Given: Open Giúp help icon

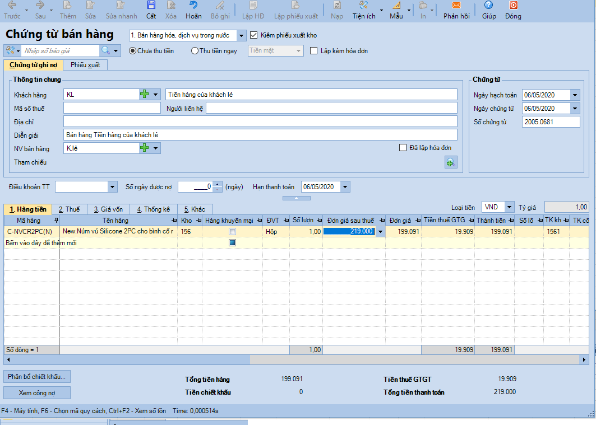Looking at the screenshot, I should coord(489,6).
